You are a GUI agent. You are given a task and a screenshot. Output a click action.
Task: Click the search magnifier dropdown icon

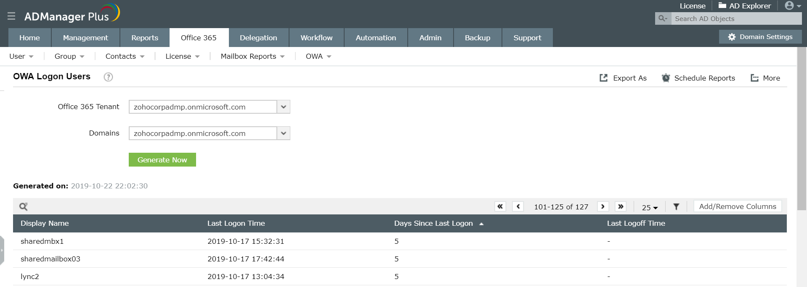[x=663, y=18]
